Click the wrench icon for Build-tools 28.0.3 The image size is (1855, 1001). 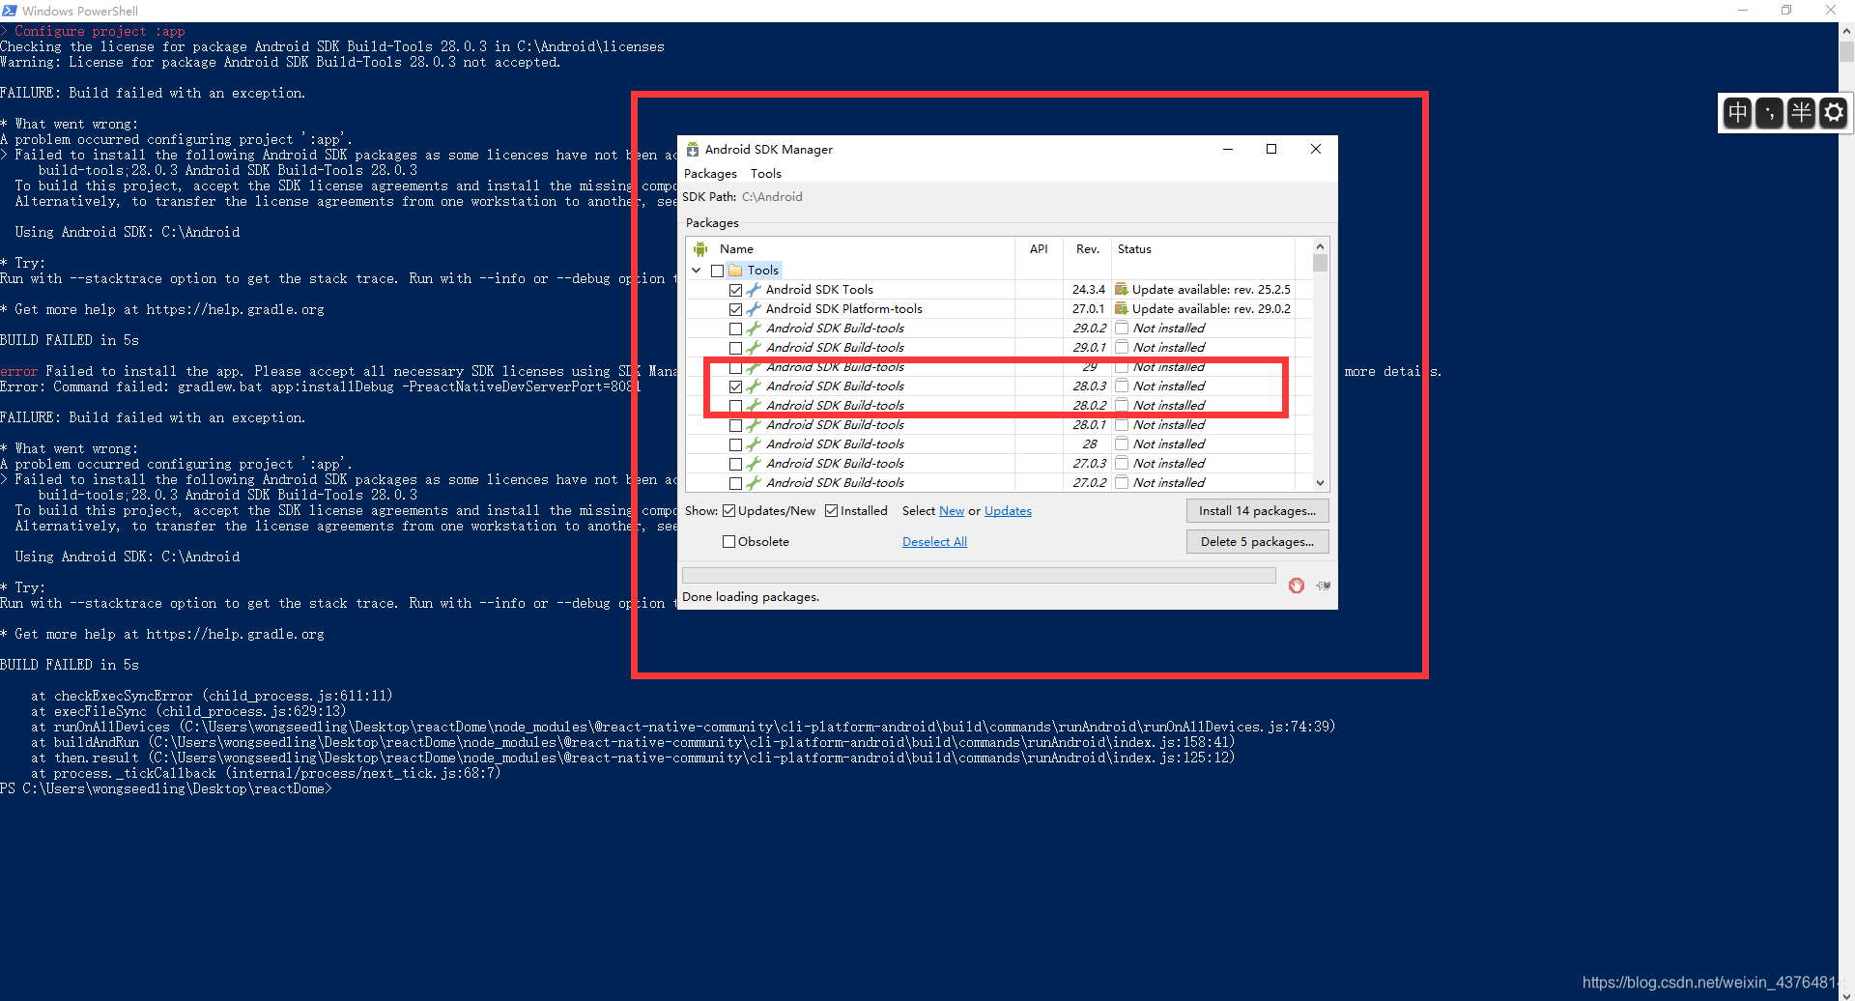(x=754, y=386)
